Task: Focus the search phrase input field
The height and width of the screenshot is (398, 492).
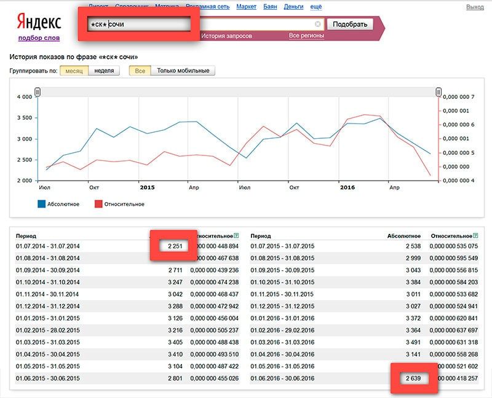Action: [205, 24]
